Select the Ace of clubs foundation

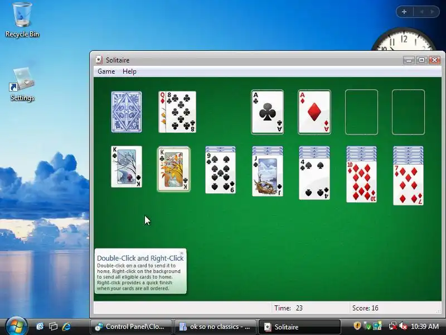click(x=268, y=112)
